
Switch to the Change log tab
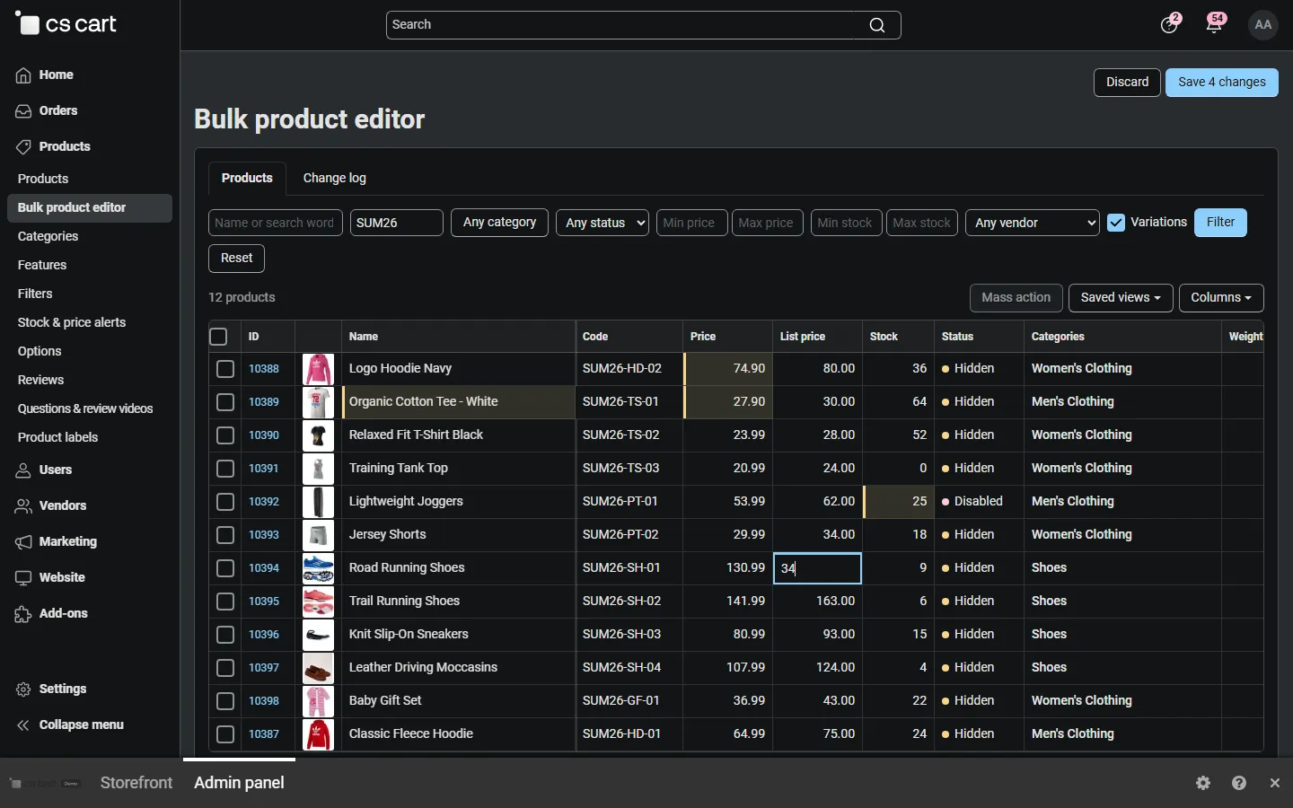pyautogui.click(x=335, y=179)
